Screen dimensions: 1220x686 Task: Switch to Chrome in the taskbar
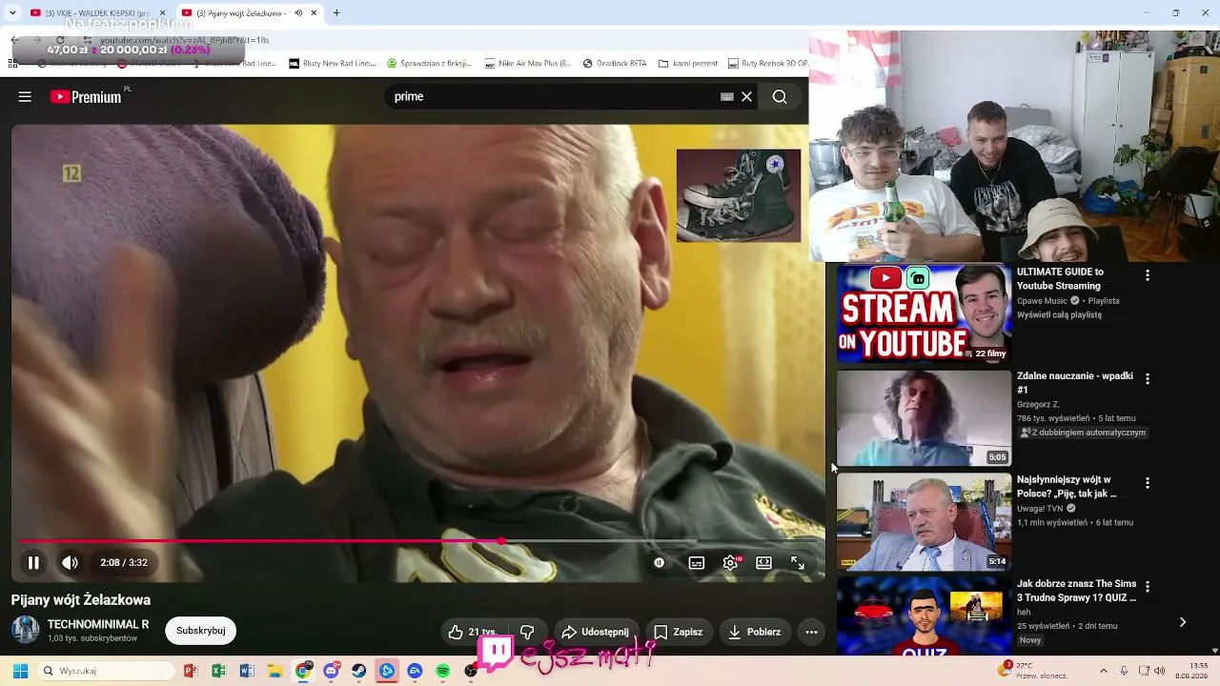coord(303,671)
